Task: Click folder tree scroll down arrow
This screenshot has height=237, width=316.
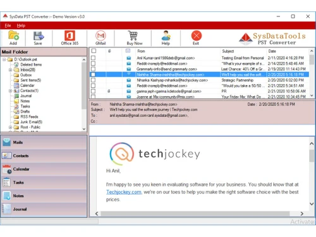Action: (x=84, y=129)
